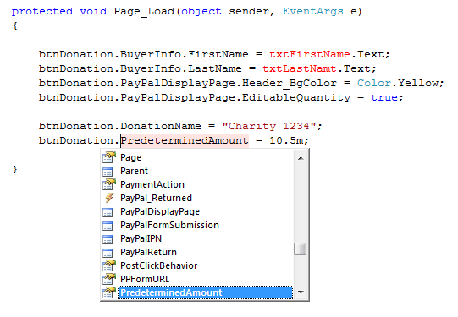Click the highlighted PredeterminedAmount in the code line

pyautogui.click(x=185, y=140)
